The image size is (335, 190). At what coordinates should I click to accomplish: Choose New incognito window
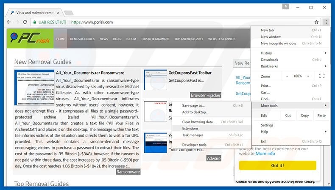[291, 43]
